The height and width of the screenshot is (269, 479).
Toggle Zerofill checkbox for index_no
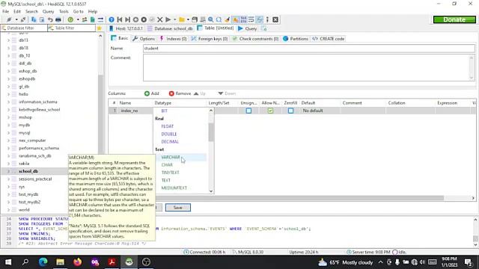(x=290, y=111)
